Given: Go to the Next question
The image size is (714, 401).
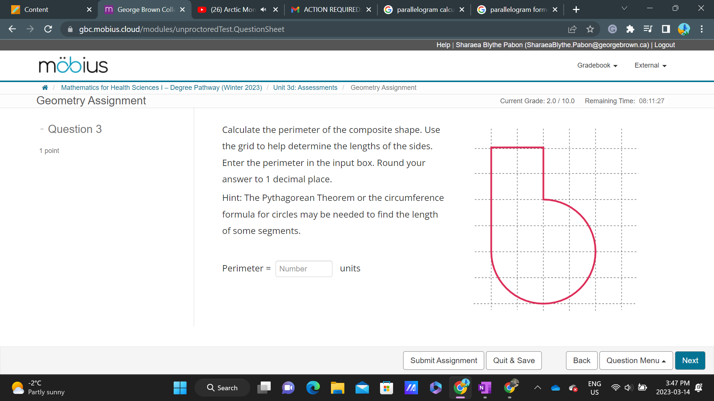Looking at the screenshot, I should [690, 361].
